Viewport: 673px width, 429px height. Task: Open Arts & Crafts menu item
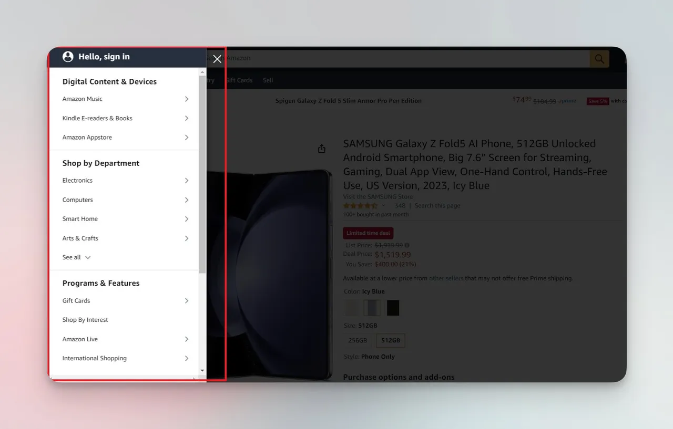124,238
